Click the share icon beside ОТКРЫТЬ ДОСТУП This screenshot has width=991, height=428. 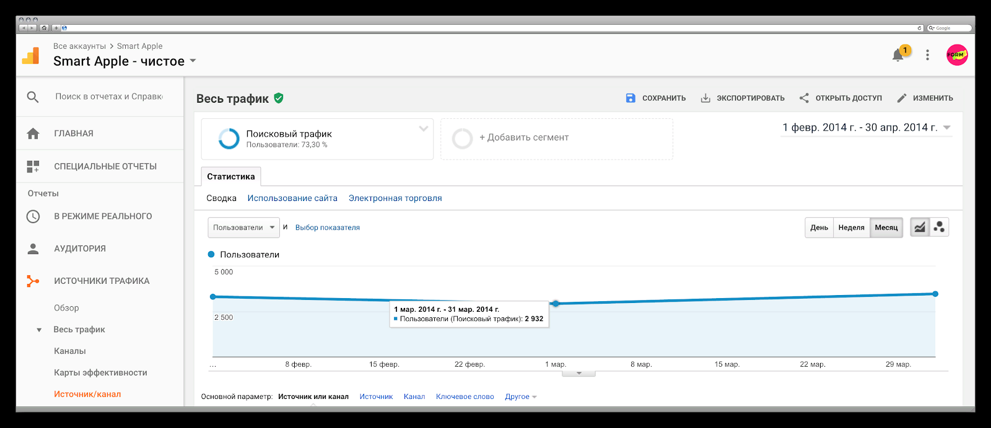click(x=804, y=98)
